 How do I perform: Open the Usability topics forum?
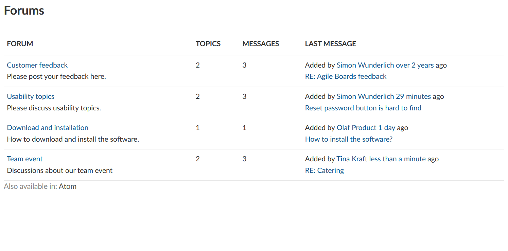[30, 96]
